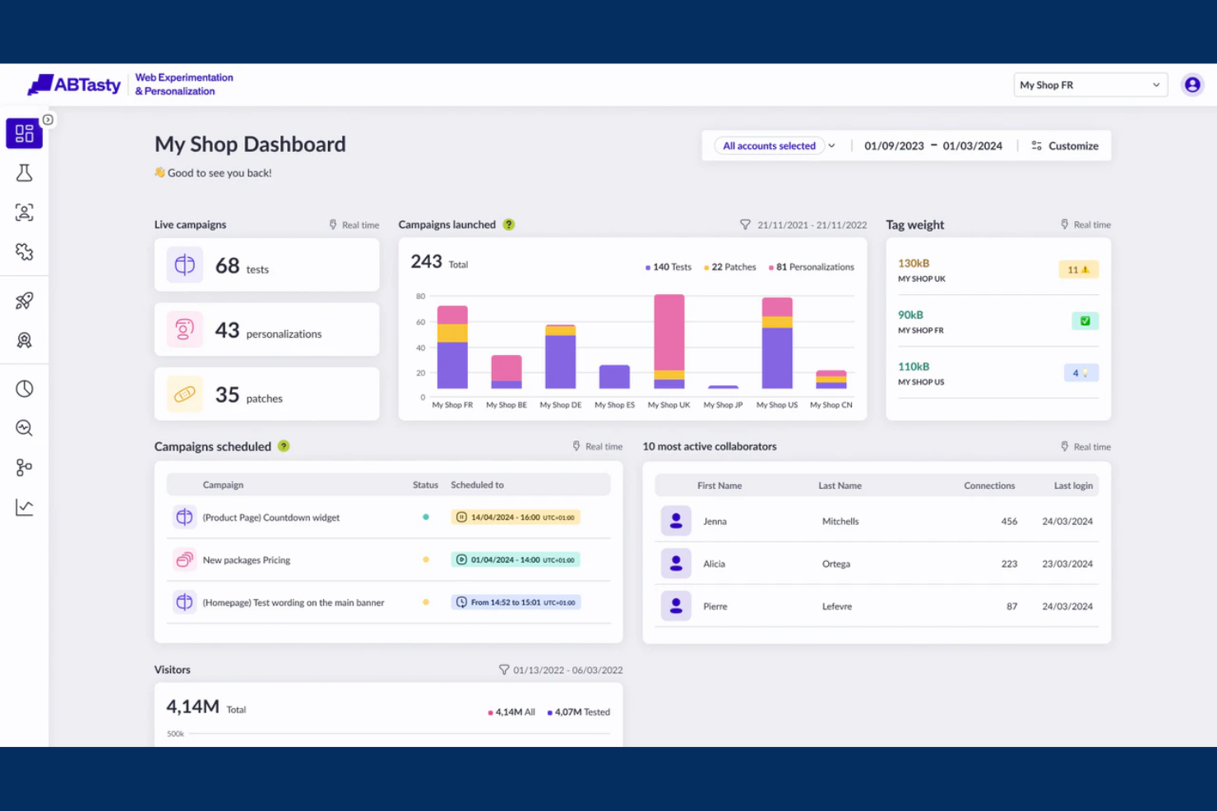Open the (Homepage) Test wording on main banner campaign
Image resolution: width=1217 pixels, height=811 pixels.
[x=294, y=602]
